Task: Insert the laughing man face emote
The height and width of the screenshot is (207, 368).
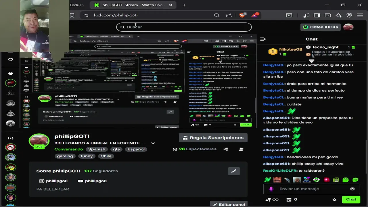Action: pos(277,180)
